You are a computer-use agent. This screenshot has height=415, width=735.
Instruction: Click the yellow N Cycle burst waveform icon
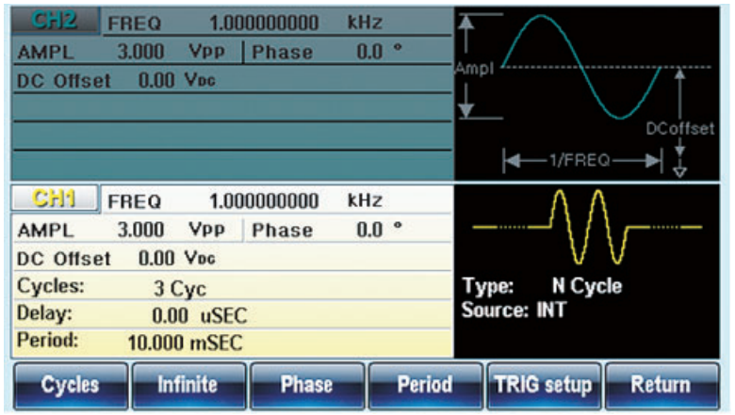coord(587,227)
